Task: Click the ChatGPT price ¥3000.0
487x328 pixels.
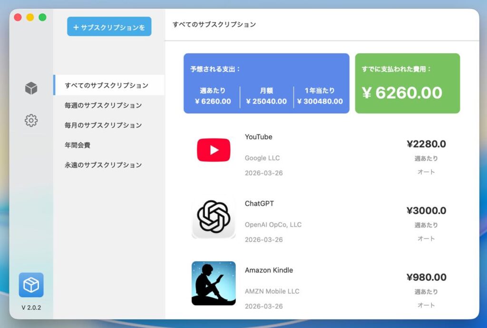Action: pos(426,210)
